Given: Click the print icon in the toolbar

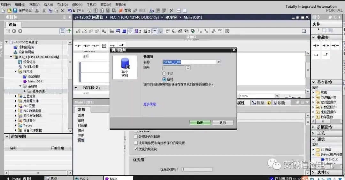Looking at the screenshot, I should pyautogui.click(x=37, y=10).
